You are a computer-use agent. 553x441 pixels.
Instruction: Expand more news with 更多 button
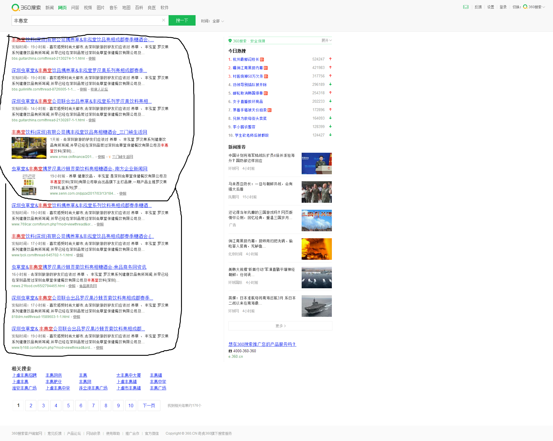pyautogui.click(x=280, y=326)
